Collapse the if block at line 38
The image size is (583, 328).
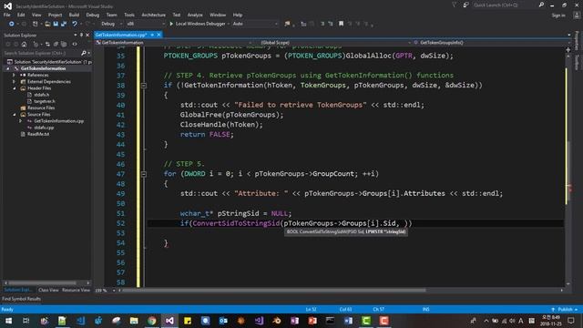click(x=144, y=86)
